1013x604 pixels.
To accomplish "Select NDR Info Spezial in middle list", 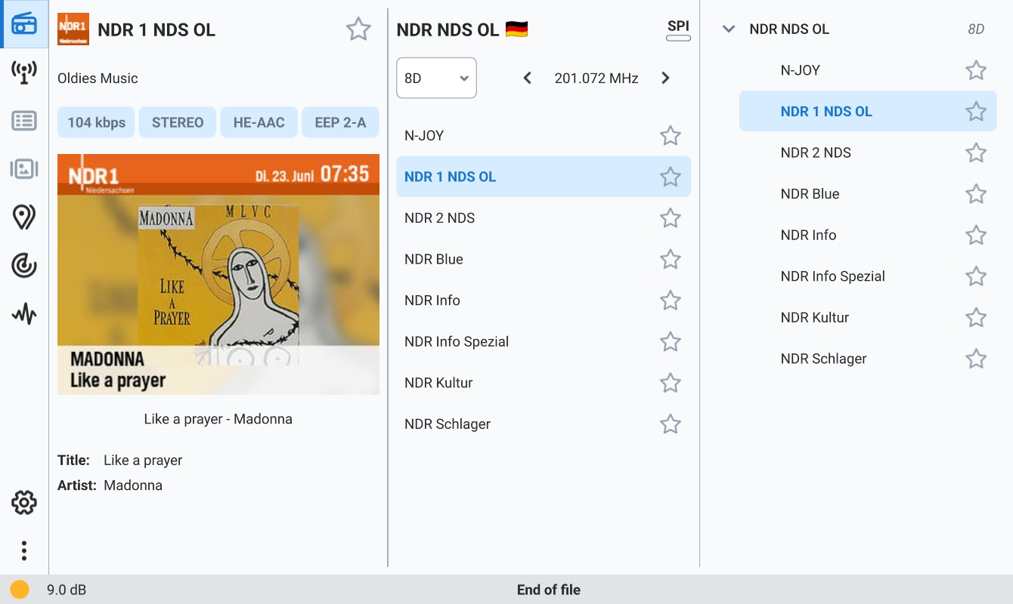I will pos(544,342).
